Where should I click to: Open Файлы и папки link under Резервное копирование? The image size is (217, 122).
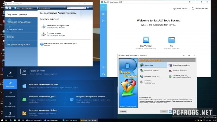tap(59, 28)
